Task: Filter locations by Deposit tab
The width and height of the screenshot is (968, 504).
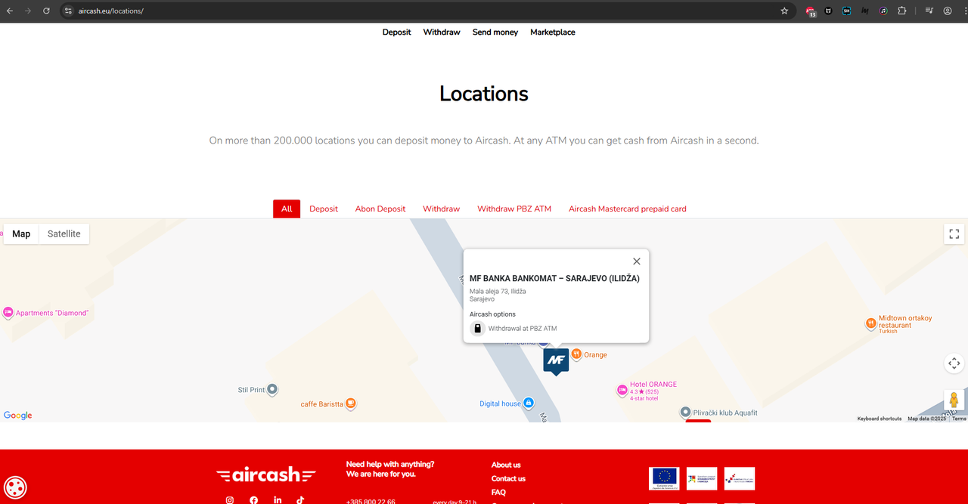Action: [x=324, y=209]
